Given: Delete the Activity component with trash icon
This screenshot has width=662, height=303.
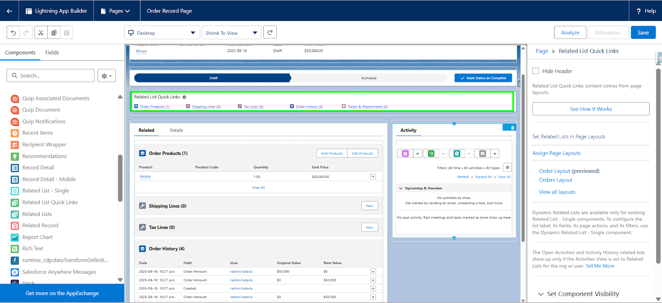Looking at the screenshot, I should click(x=513, y=128).
